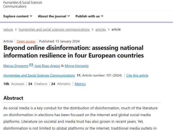
Task: Expand the Publish with us menu
Action: coord(89,16)
